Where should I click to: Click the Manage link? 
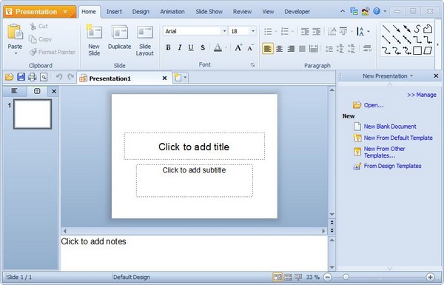pyautogui.click(x=422, y=95)
